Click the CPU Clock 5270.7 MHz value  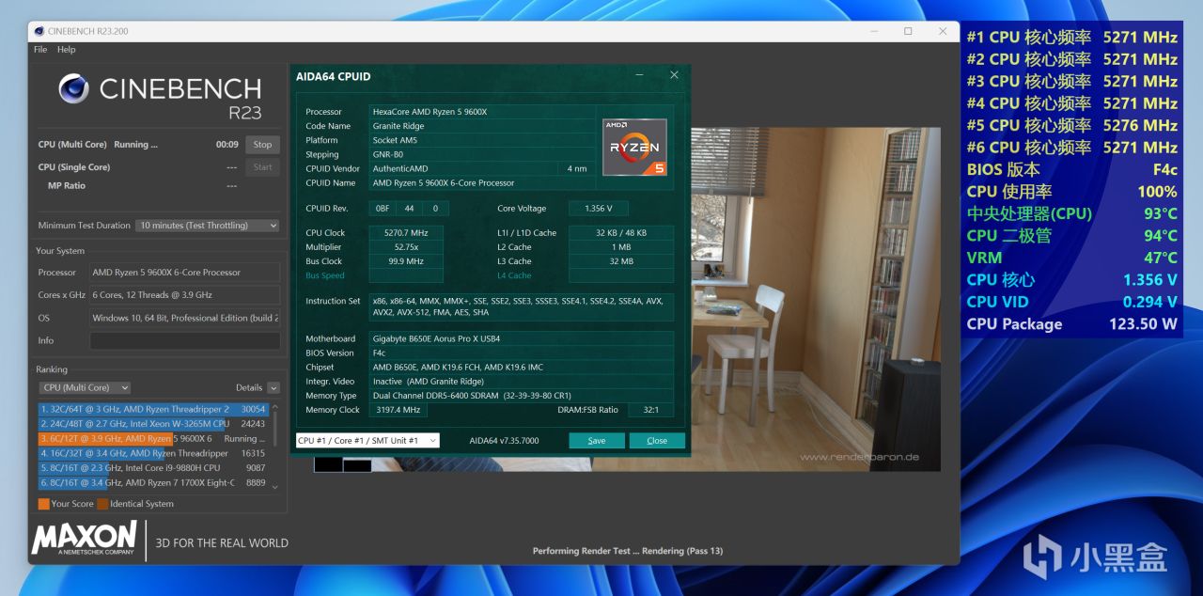406,233
